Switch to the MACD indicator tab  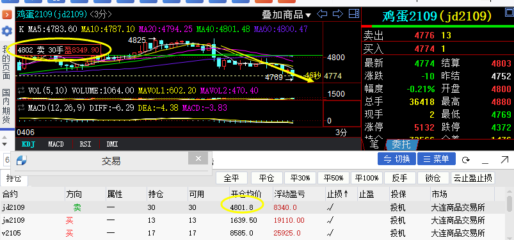pos(56,144)
